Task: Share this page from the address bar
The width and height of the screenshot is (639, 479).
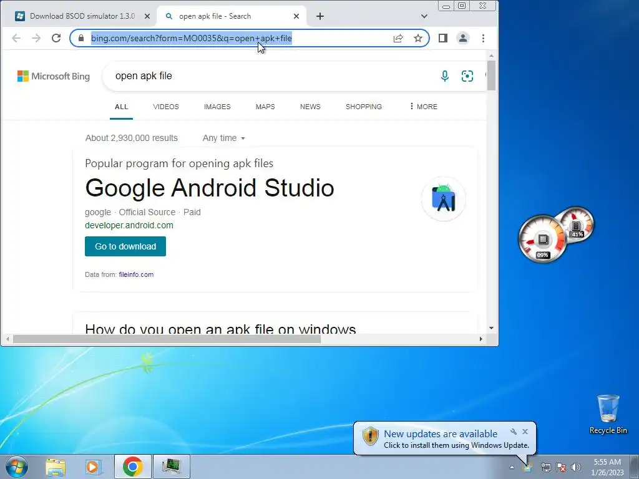Action: click(398, 38)
